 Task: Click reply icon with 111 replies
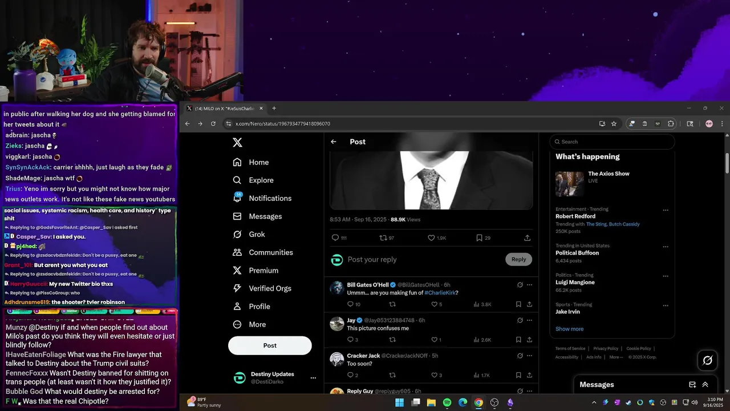click(335, 237)
